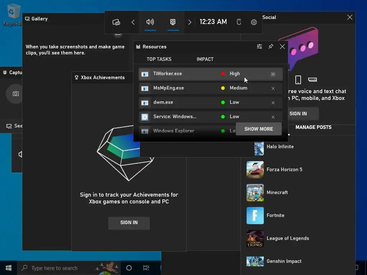This screenshot has height=275, width=367.
Task: Click the speaker icon in Audio widget
Action: pyautogui.click(x=20, y=154)
